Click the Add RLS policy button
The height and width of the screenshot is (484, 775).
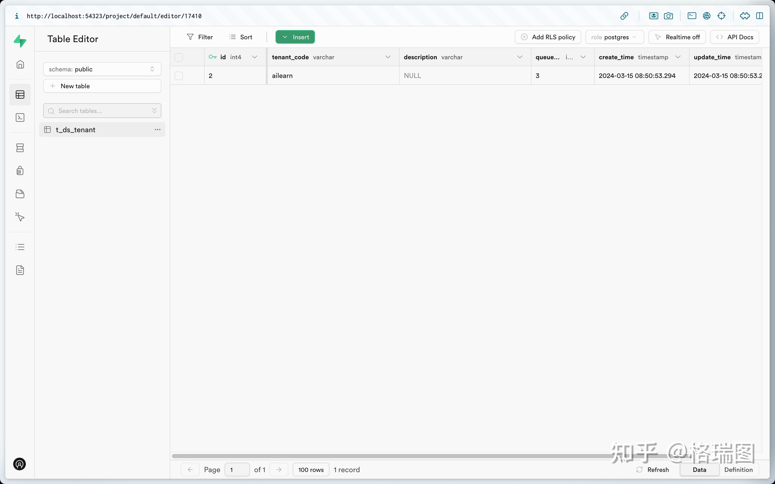548,37
